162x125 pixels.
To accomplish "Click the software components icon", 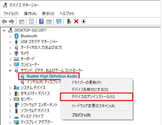I will tap(17, 105).
